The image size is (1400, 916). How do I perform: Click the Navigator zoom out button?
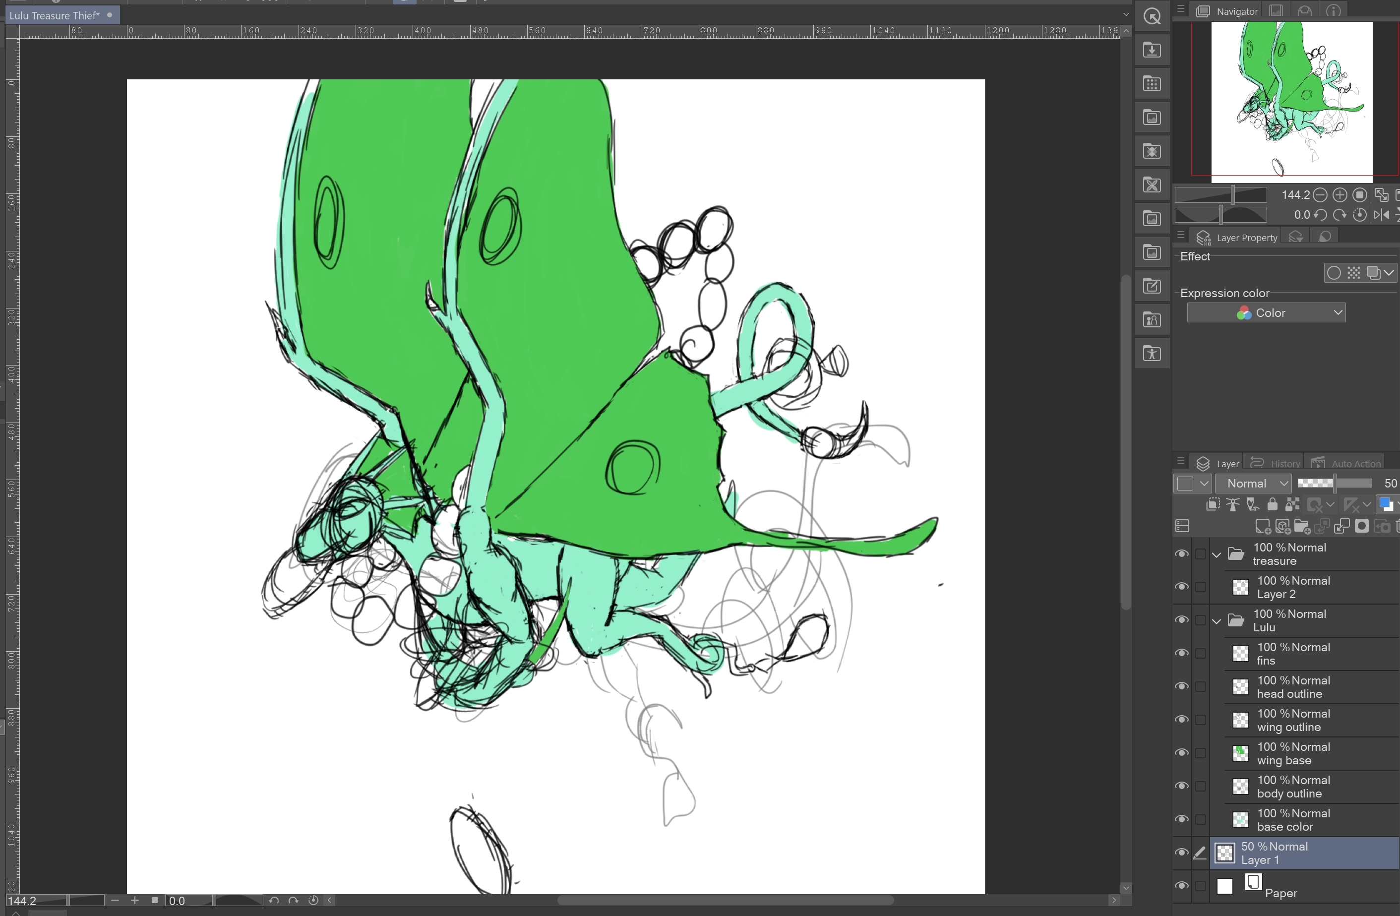(1320, 195)
